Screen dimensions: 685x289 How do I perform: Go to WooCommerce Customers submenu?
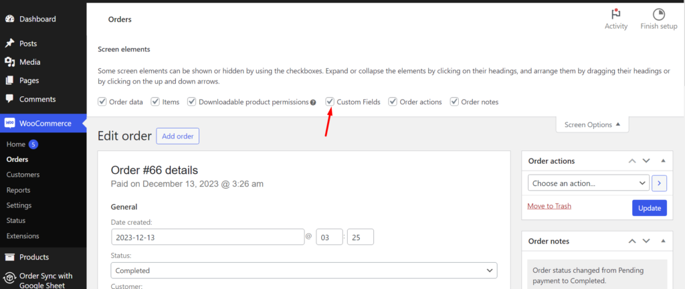(x=23, y=175)
